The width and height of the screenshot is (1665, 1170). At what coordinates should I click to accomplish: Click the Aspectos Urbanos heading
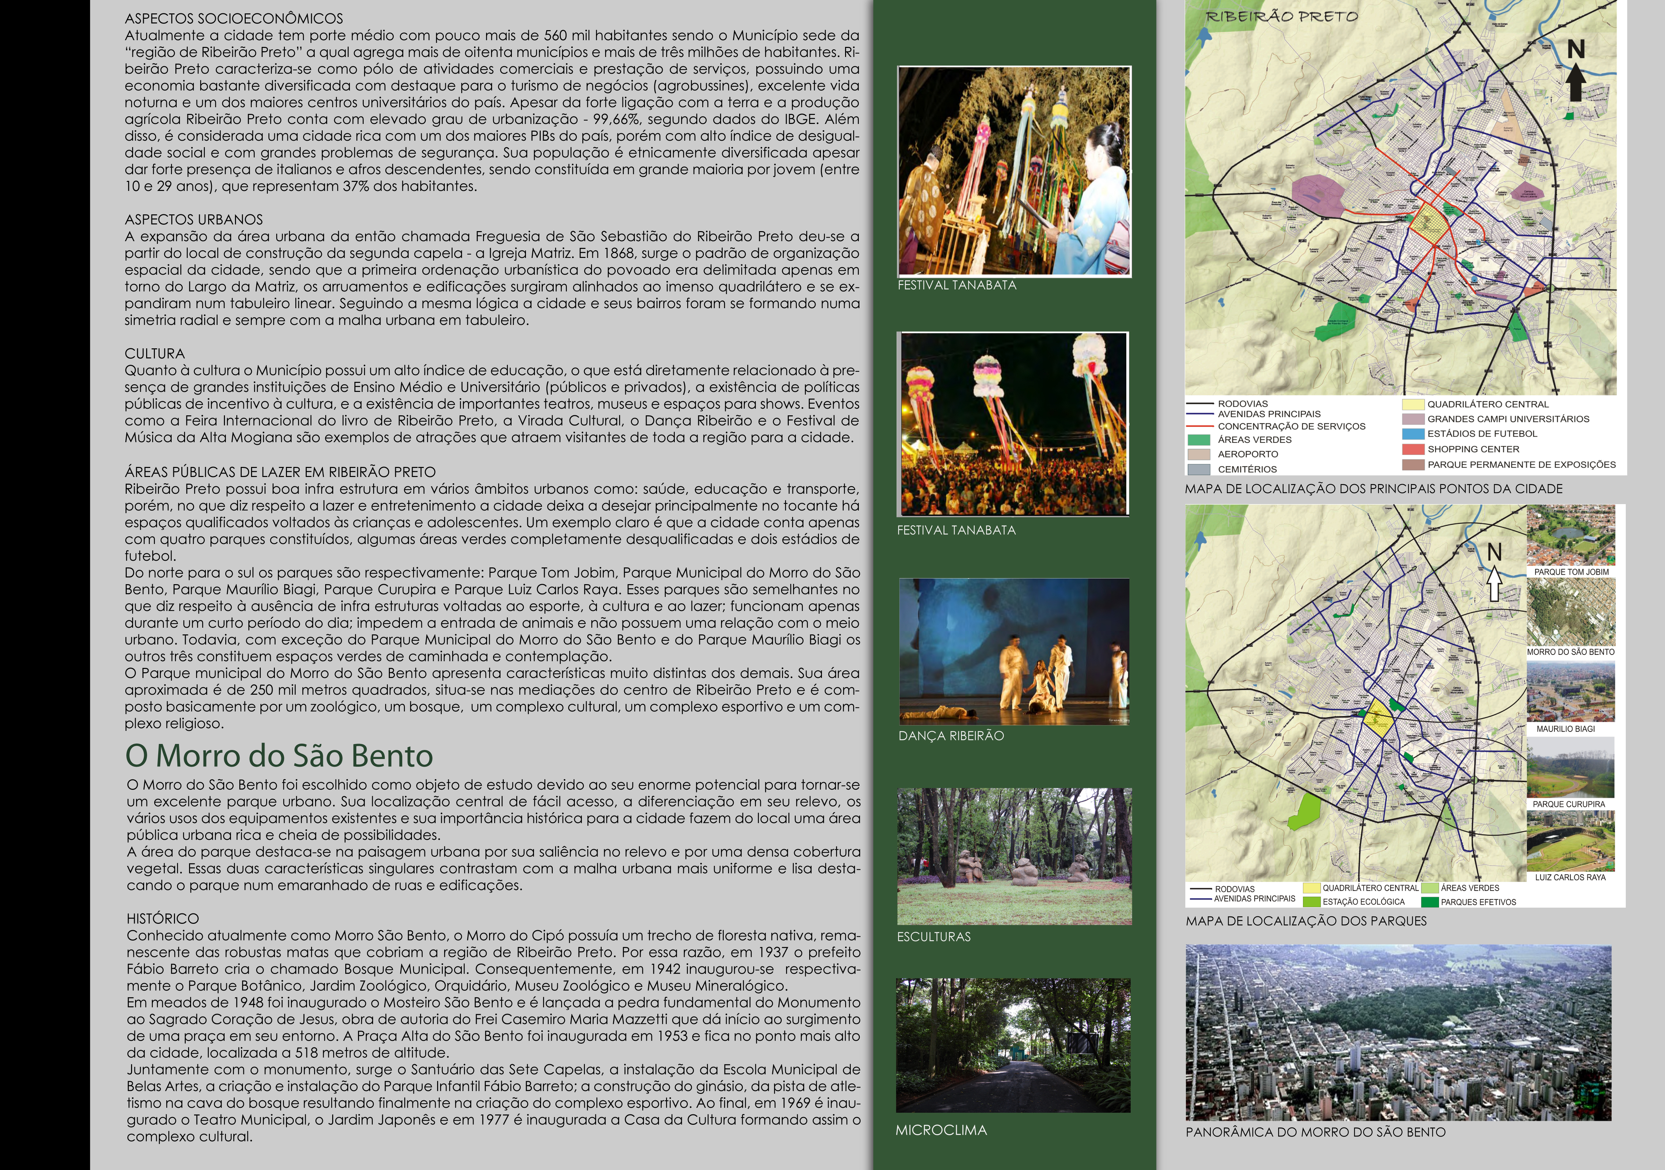pyautogui.click(x=194, y=219)
